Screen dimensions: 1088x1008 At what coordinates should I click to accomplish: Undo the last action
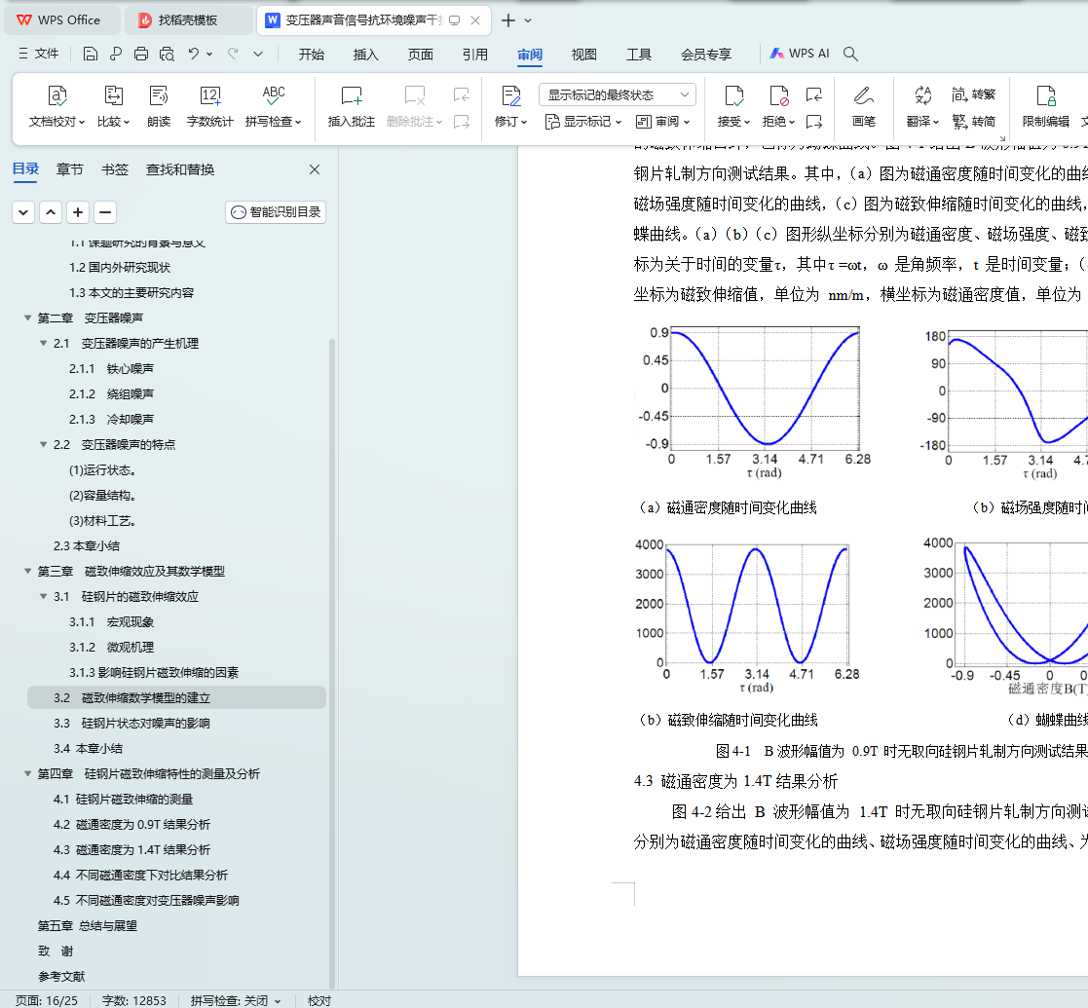194,55
